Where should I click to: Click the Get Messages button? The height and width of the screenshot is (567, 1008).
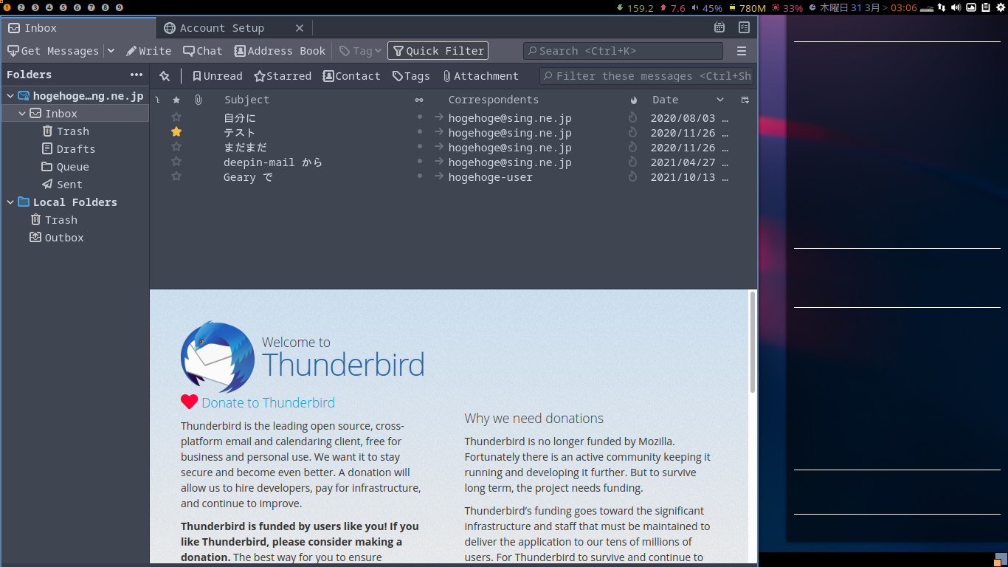[52, 51]
